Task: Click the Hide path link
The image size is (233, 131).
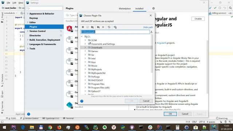Action: 148,27
